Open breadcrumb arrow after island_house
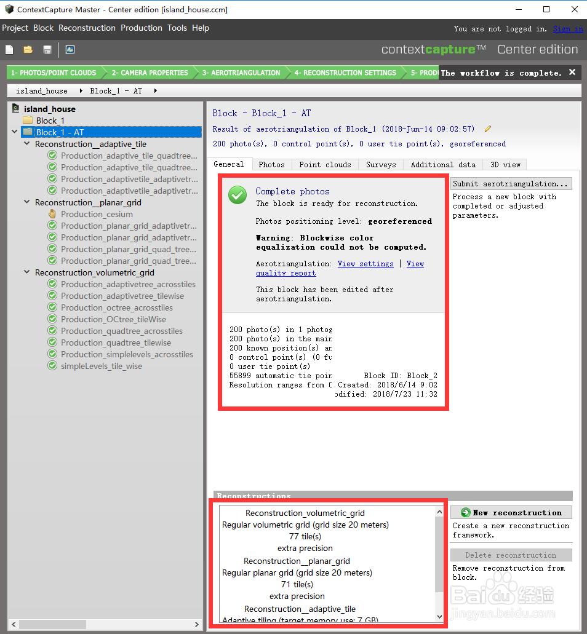Image resolution: width=587 pixels, height=634 pixels. (81, 91)
